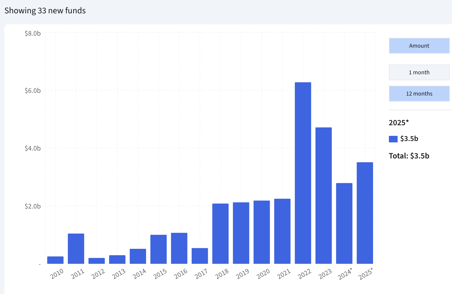Click the small 2013 bar
The width and height of the screenshot is (452, 294).
pyautogui.click(x=117, y=259)
